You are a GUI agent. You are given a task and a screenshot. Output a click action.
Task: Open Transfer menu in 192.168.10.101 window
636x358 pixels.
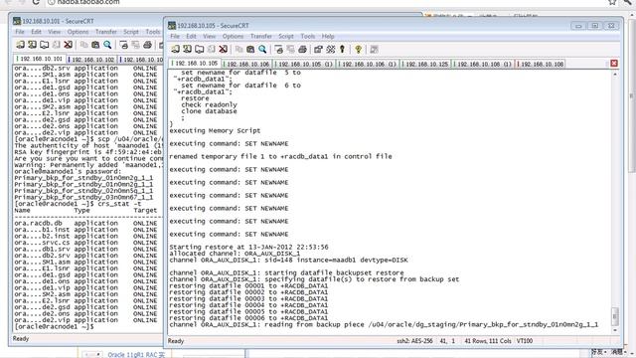point(106,31)
